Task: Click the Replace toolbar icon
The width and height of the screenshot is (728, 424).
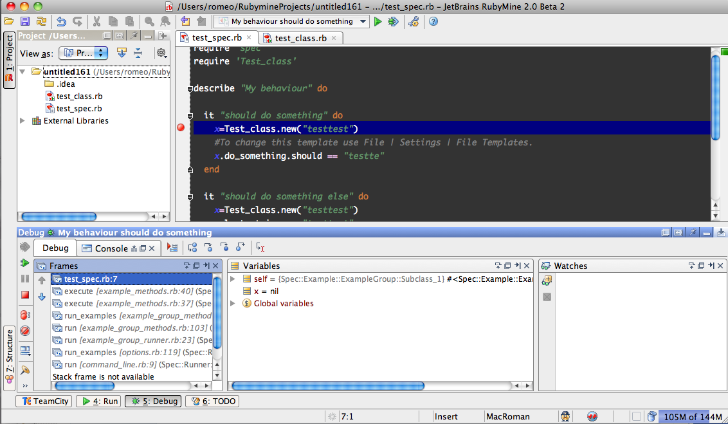Action: [165, 21]
